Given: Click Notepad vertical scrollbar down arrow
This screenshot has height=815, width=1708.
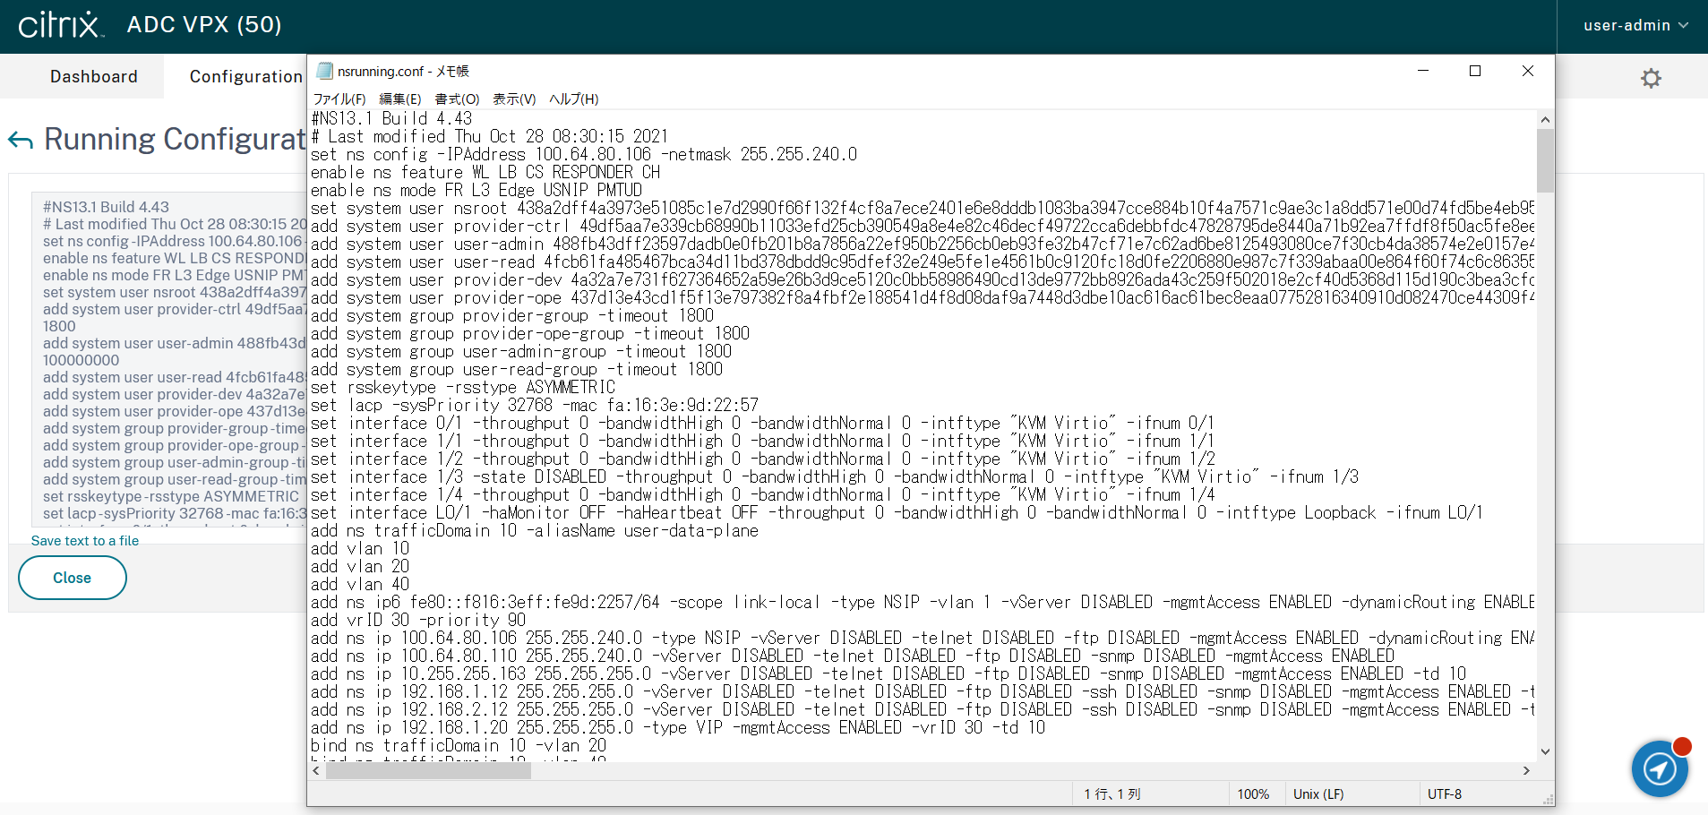Looking at the screenshot, I should pyautogui.click(x=1545, y=752).
